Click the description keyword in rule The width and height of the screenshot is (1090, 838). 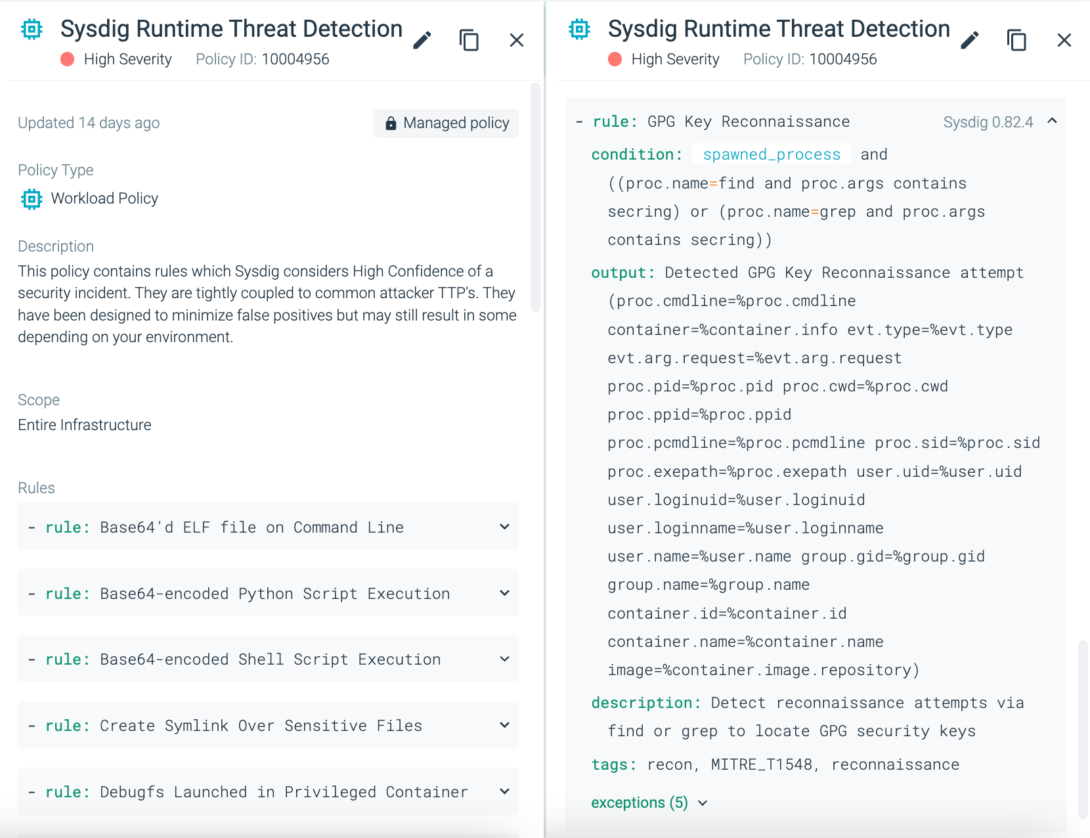pyautogui.click(x=646, y=703)
